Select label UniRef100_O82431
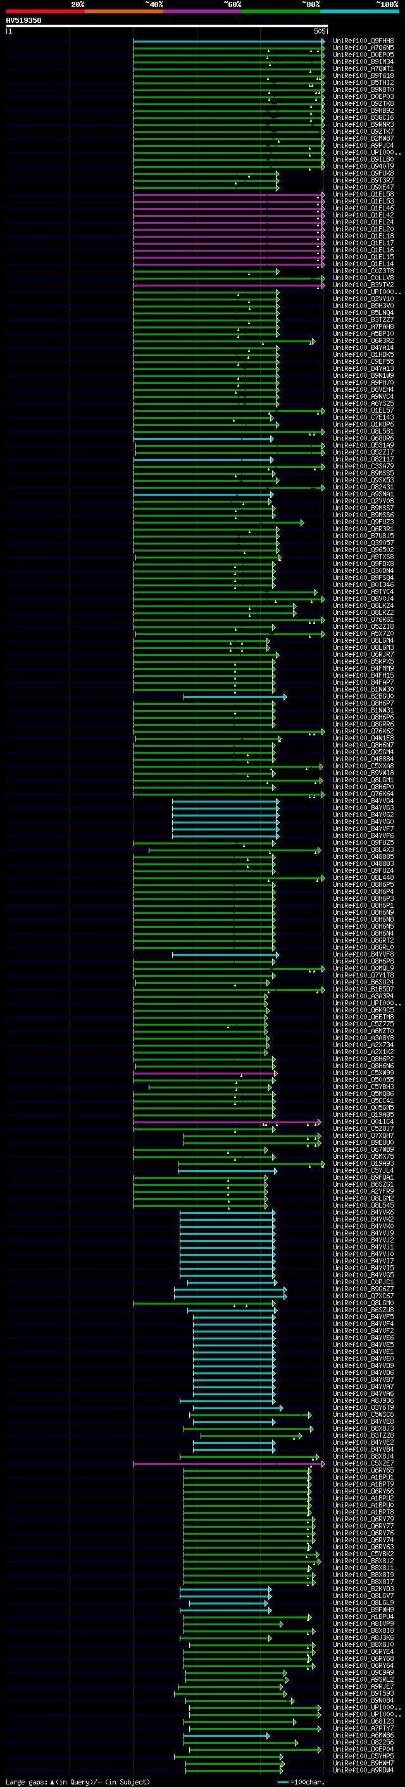This screenshot has width=405, height=1787. (x=363, y=487)
